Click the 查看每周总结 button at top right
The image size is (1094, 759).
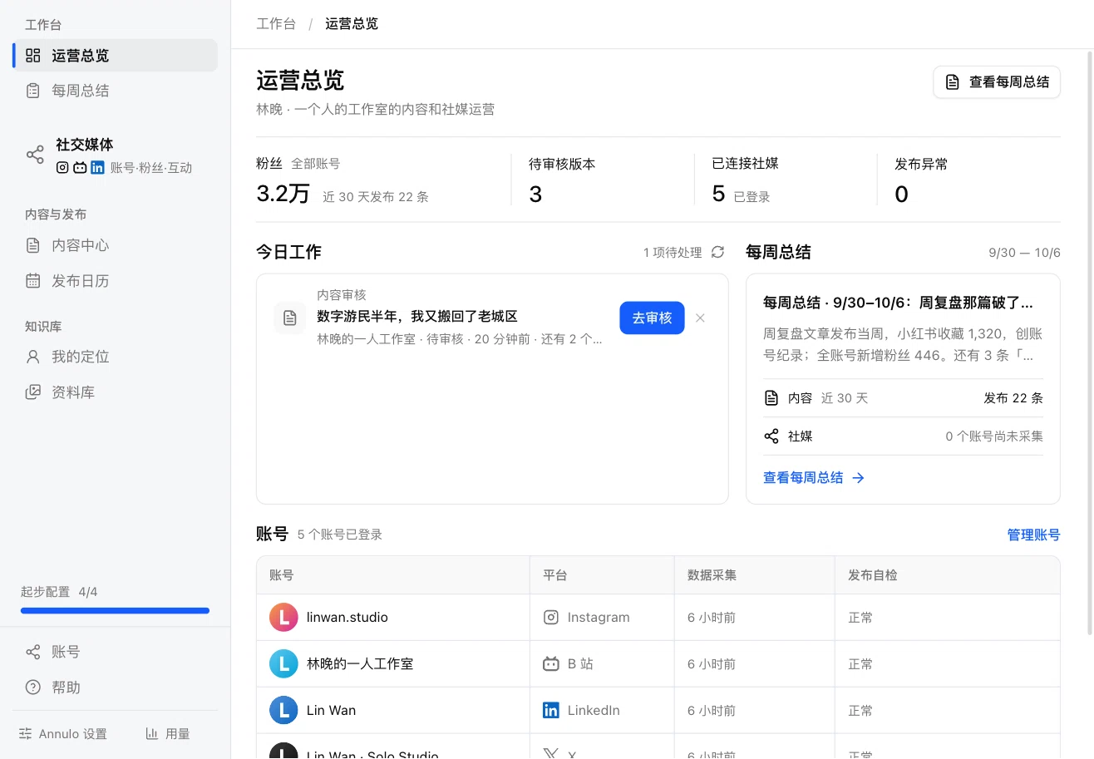(997, 82)
